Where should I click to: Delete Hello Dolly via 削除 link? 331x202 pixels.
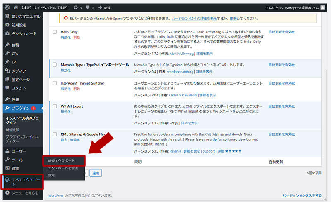pos(77,38)
